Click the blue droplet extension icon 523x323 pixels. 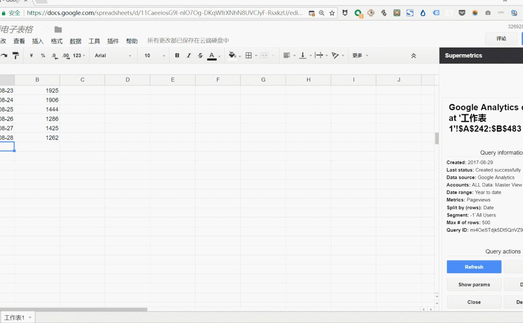click(x=423, y=13)
